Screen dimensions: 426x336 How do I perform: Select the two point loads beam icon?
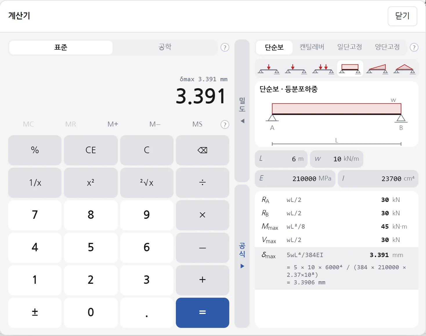tap(323, 69)
